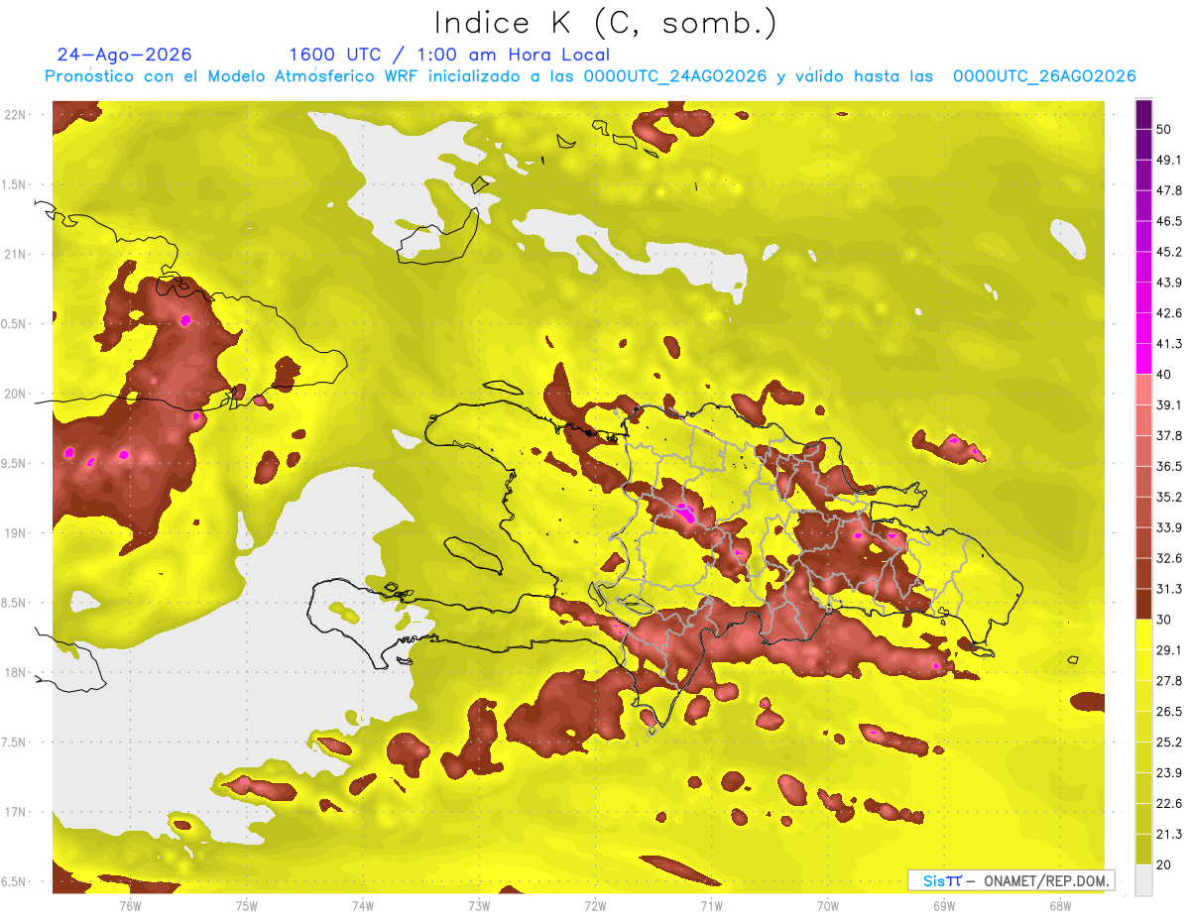This screenshot has width=1190, height=919.
Task: Select the salmon swatch between 39.1 and 40
Action: tap(1143, 390)
